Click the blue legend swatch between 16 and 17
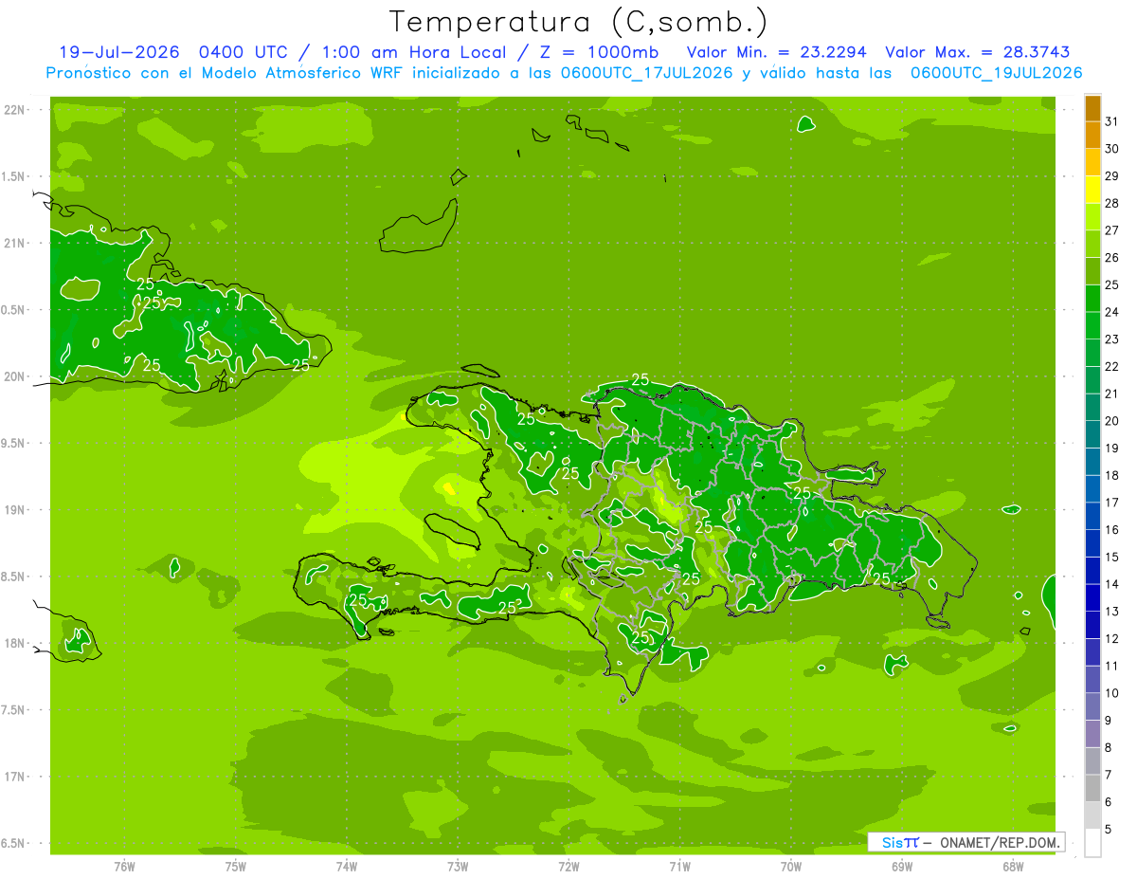The width and height of the screenshot is (1137, 879). [1092, 516]
